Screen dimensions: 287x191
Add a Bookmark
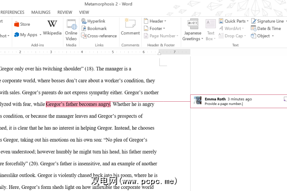click(x=94, y=28)
